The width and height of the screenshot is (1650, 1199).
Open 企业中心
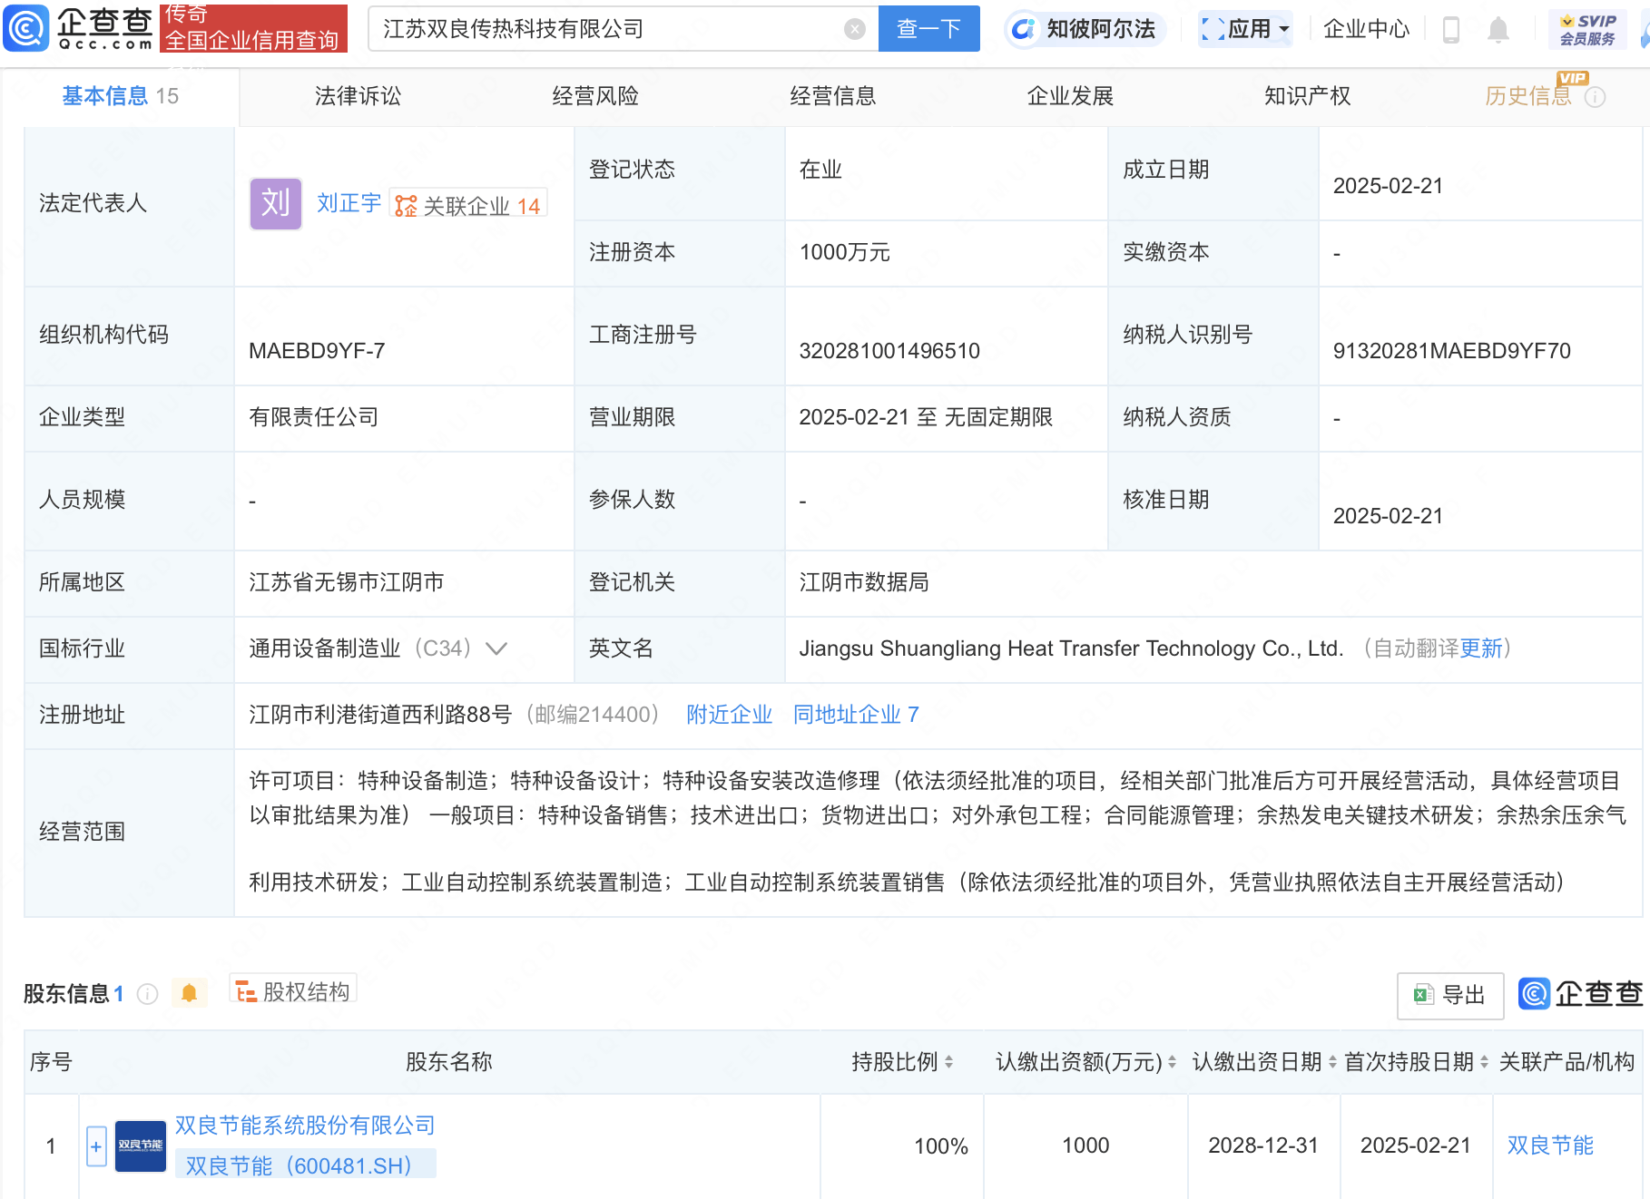pos(1366,29)
